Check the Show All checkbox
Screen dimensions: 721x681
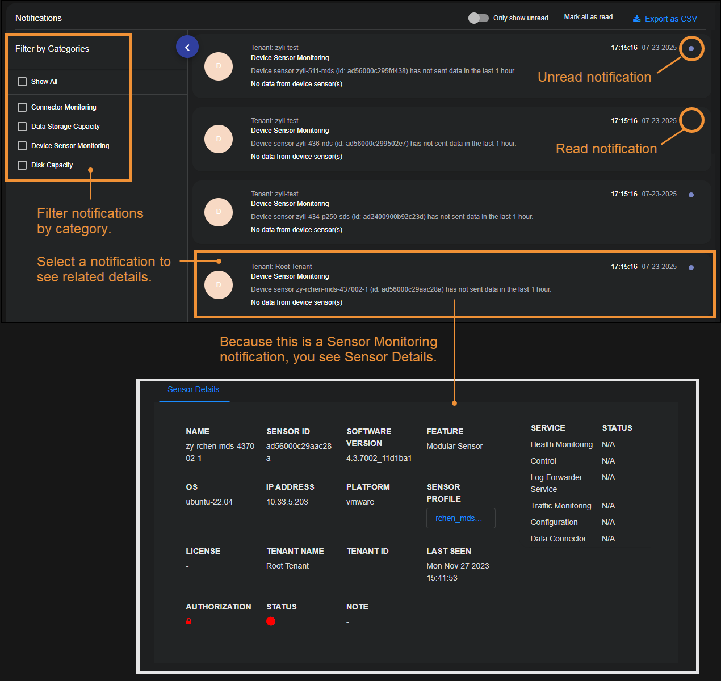[22, 82]
